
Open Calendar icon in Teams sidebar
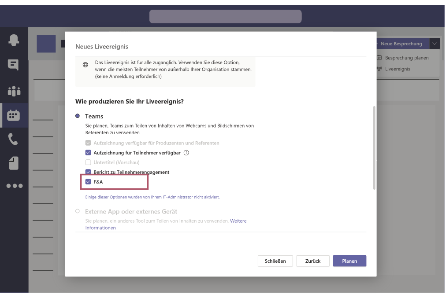pos(14,115)
